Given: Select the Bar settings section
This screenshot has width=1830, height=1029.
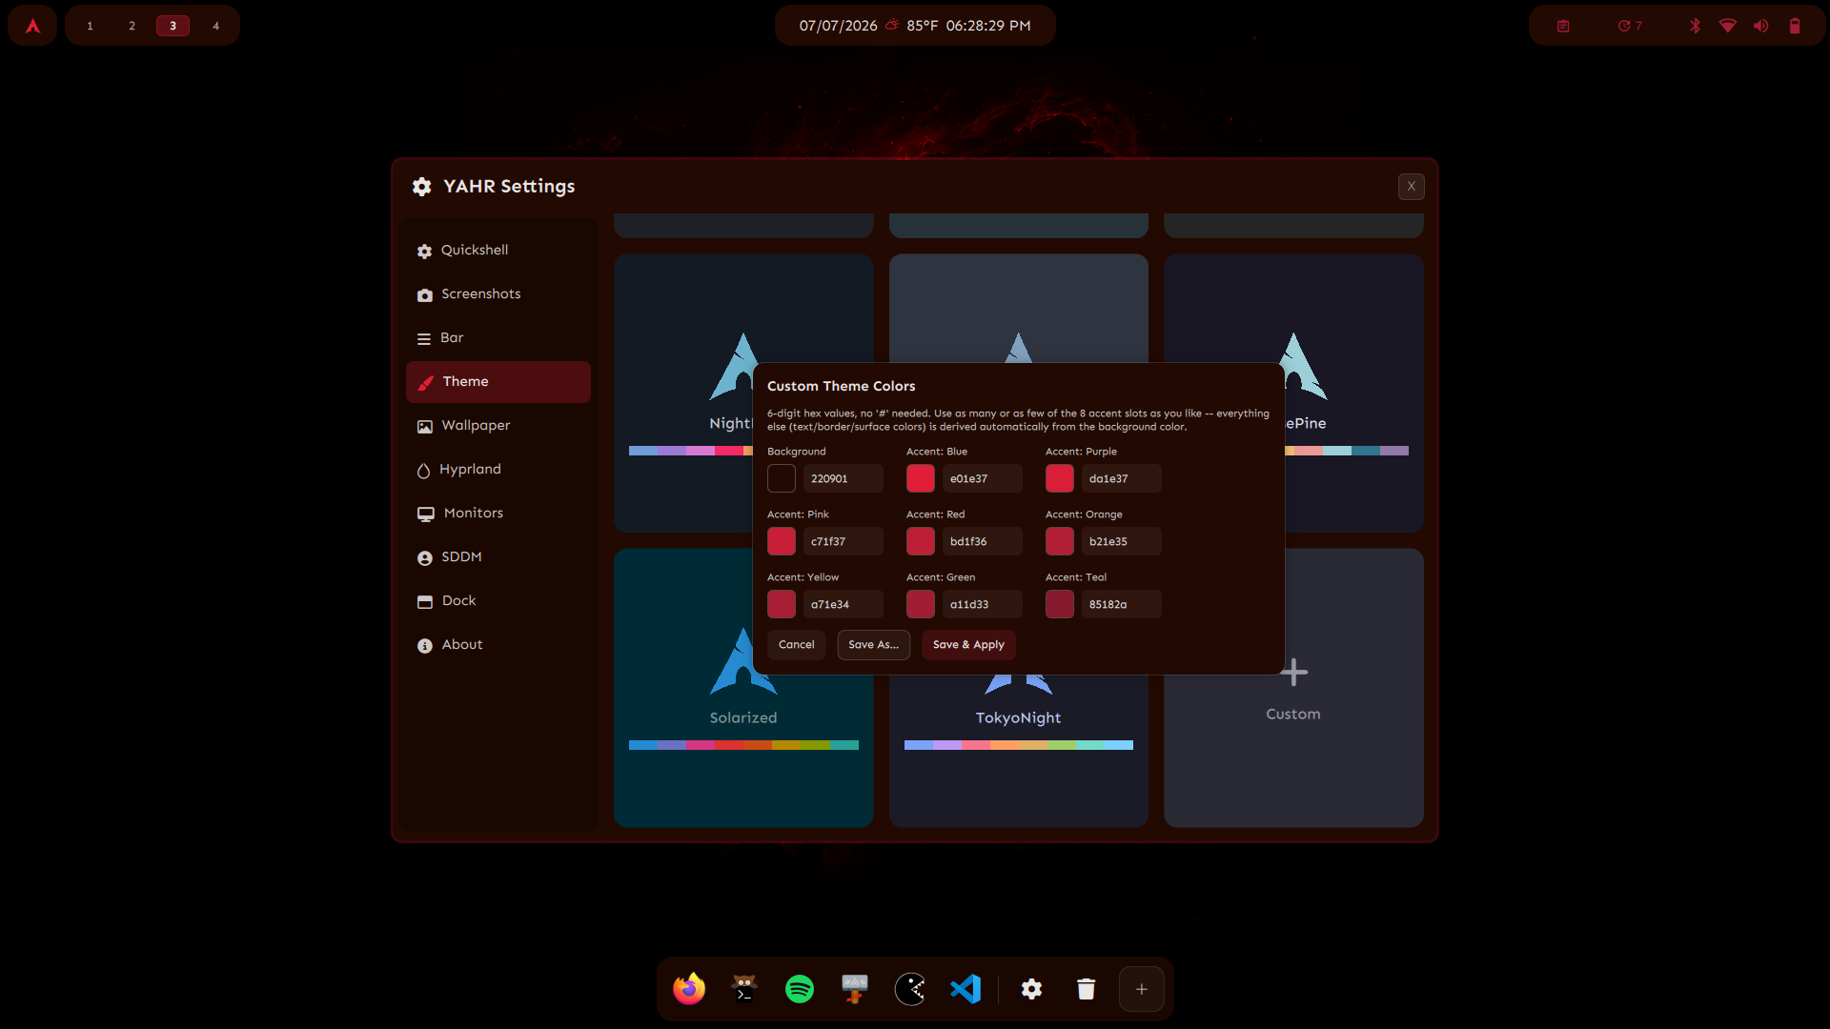Looking at the screenshot, I should click(x=498, y=338).
